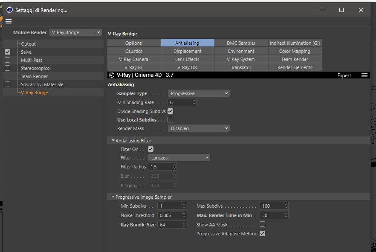Click the Min Shading Rate stepper arrows

(x=194, y=102)
